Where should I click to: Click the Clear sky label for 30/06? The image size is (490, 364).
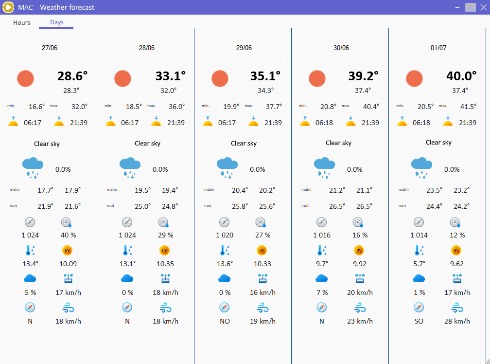pos(338,143)
